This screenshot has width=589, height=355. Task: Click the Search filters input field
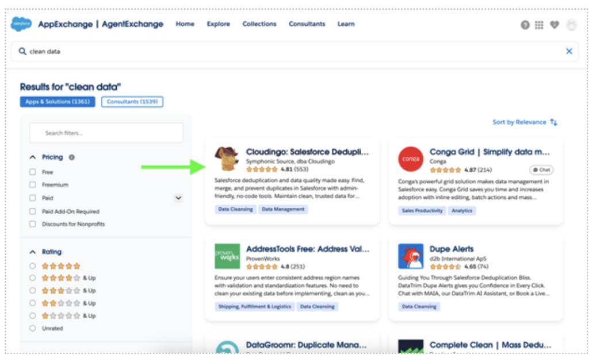[x=106, y=133]
